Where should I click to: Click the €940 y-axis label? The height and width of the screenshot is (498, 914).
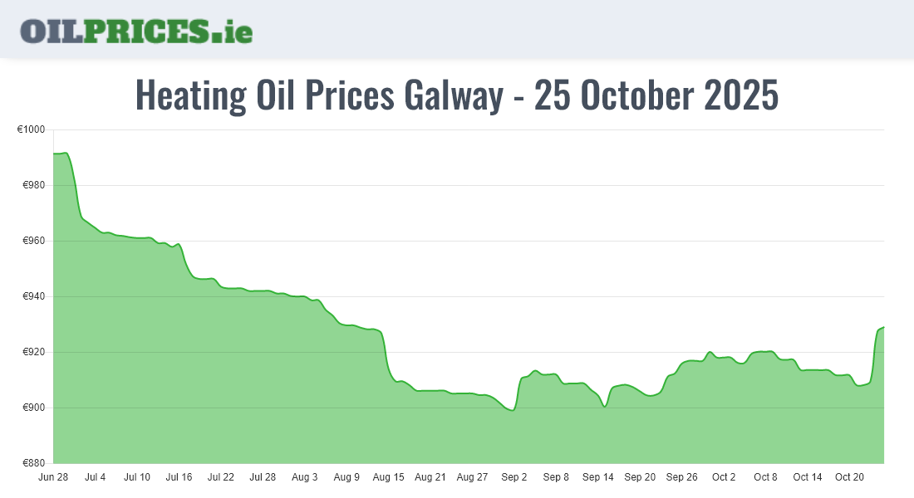[x=33, y=296]
